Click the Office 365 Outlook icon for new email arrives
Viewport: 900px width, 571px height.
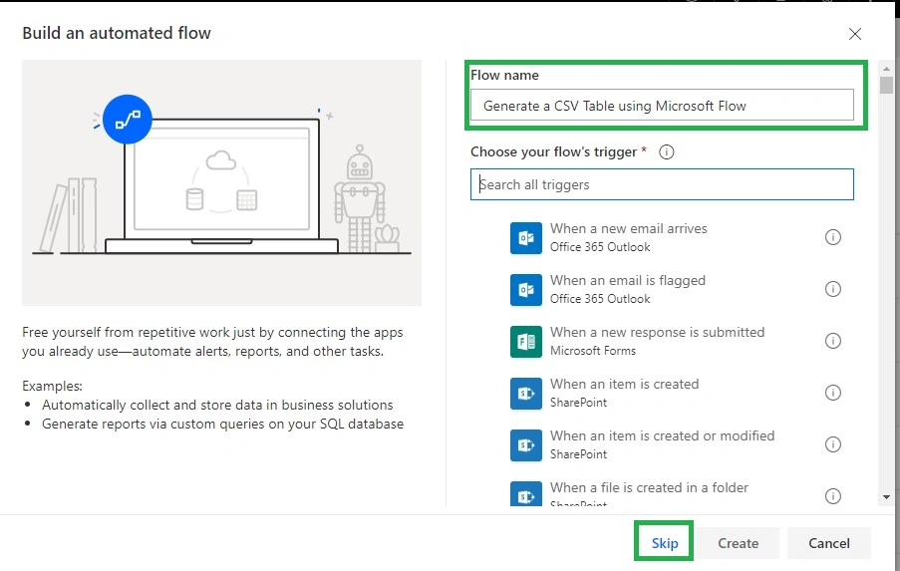click(526, 237)
